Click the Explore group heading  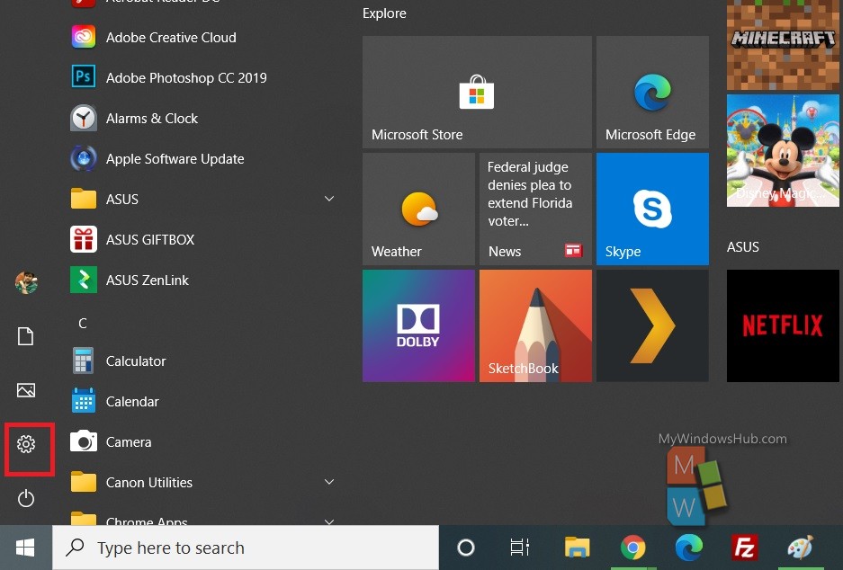[384, 13]
